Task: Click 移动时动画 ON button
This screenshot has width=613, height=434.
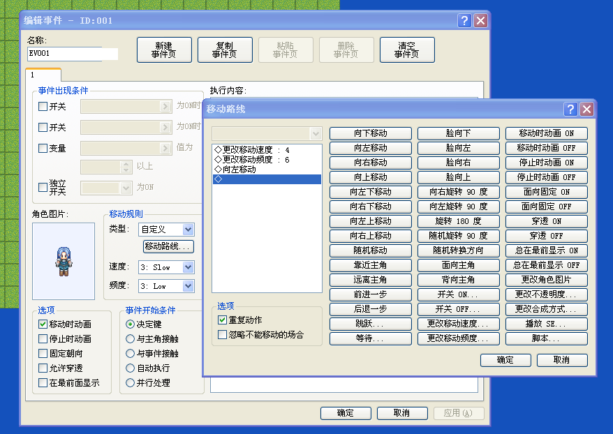Action: (x=547, y=133)
